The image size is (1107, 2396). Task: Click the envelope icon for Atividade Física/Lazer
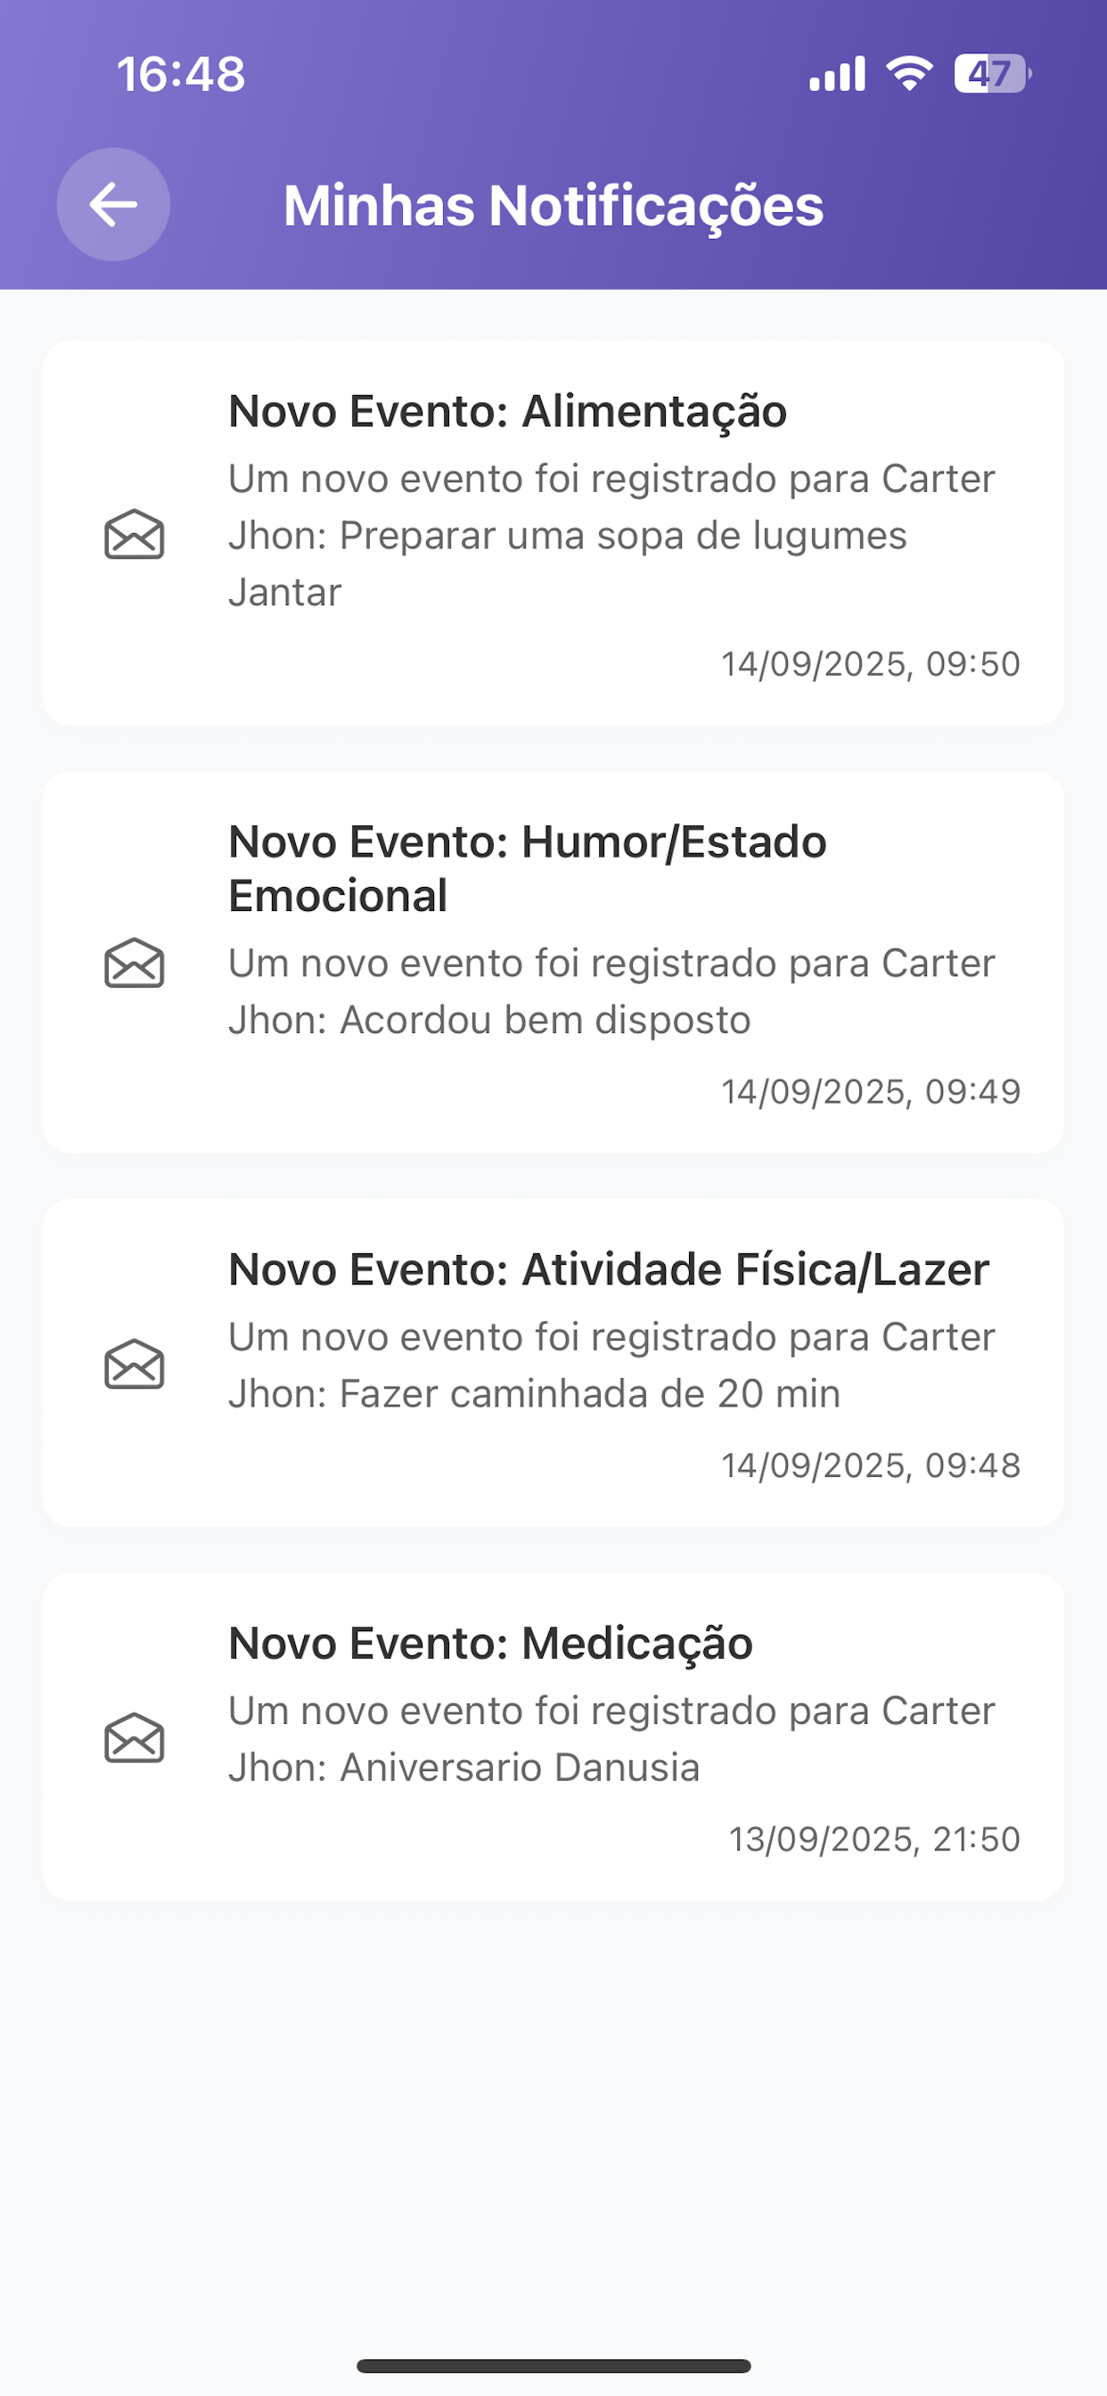(134, 1365)
